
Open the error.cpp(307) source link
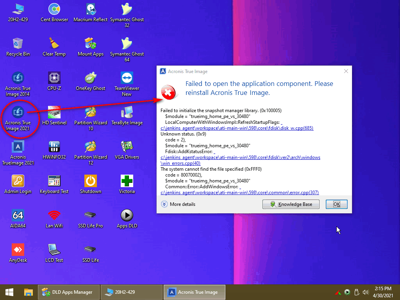tap(240, 193)
